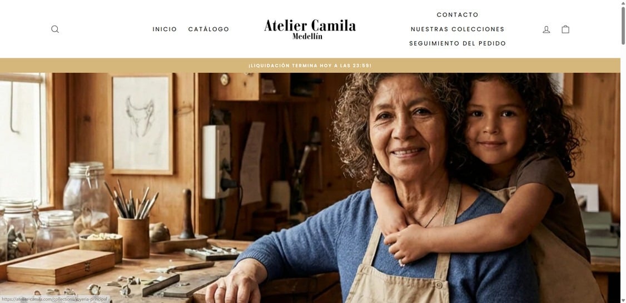Click the scrollbar up arrow
626x303 pixels.
pyautogui.click(x=623, y=2)
